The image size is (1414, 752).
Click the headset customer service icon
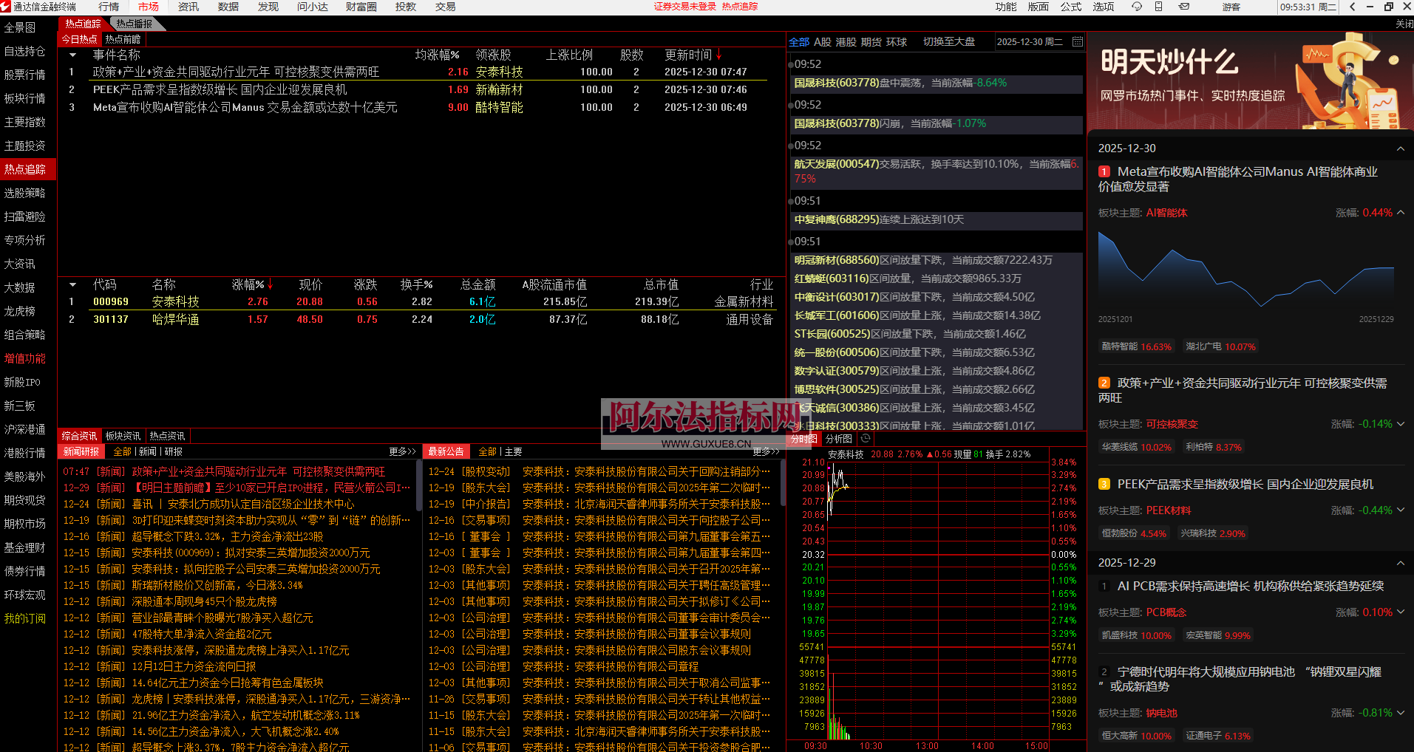1137,7
